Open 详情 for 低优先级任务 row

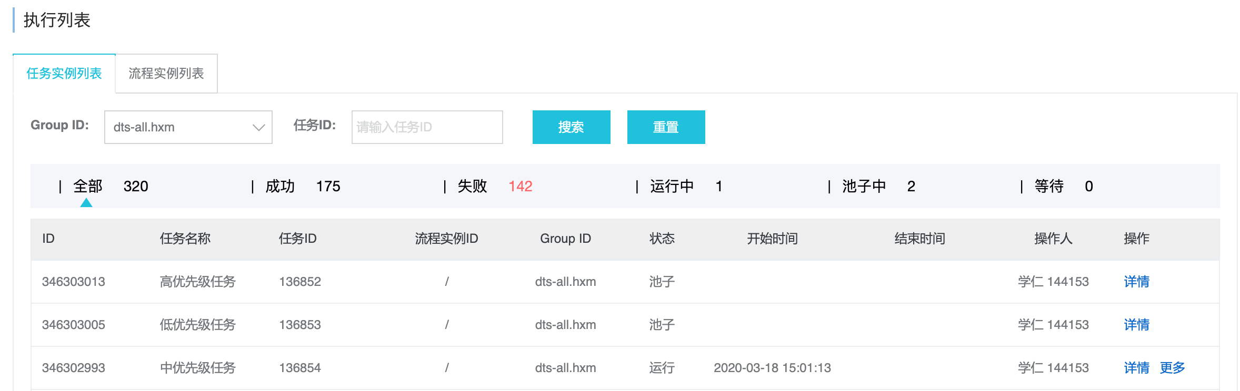(1136, 325)
